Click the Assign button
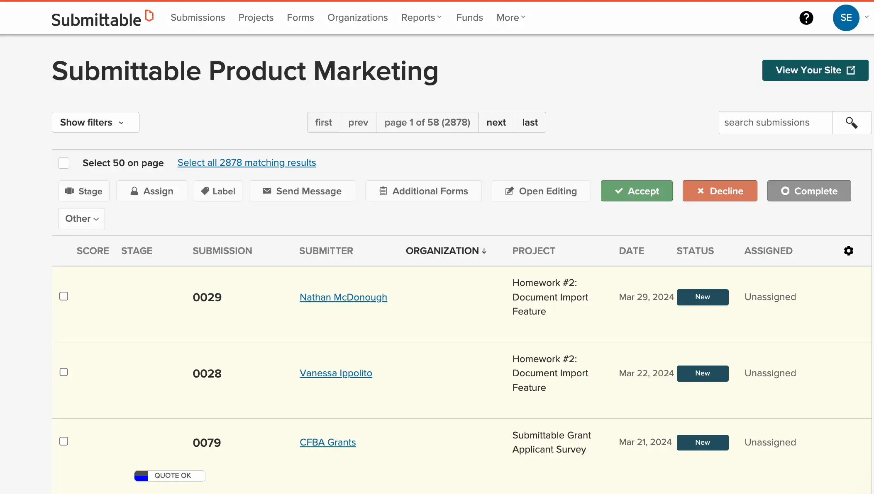Image resolution: width=874 pixels, height=494 pixels. coord(151,191)
